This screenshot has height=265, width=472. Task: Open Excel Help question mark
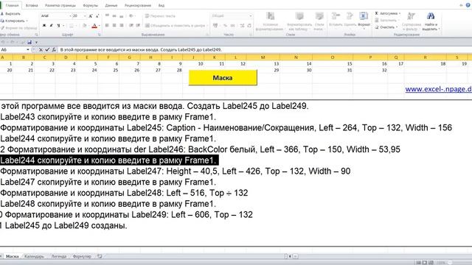468,5
